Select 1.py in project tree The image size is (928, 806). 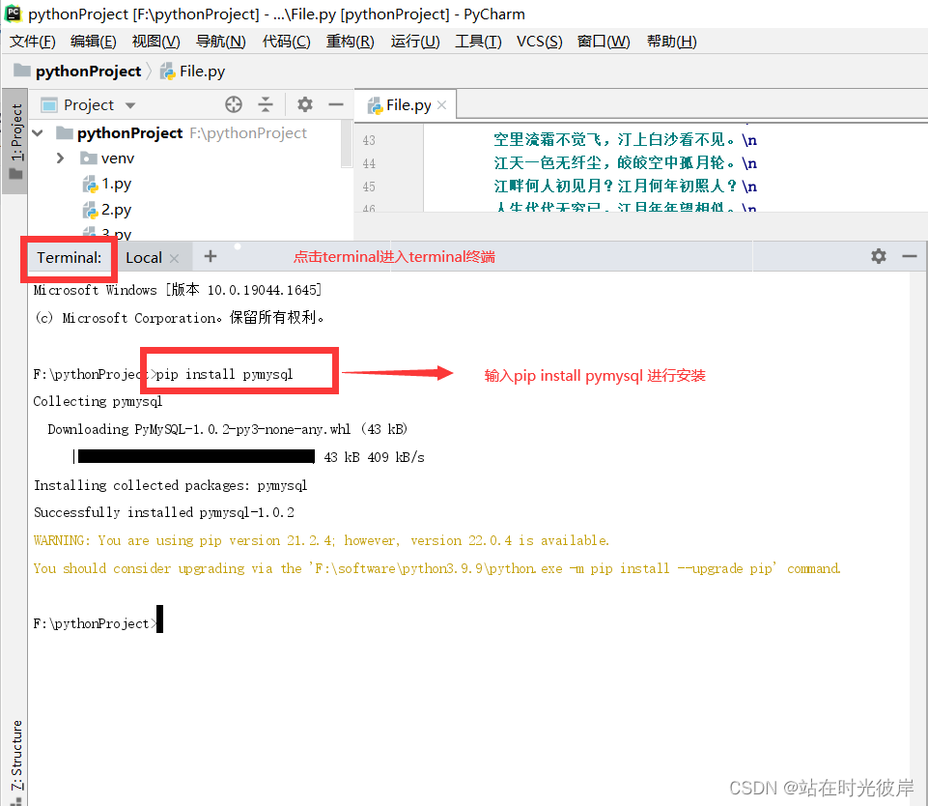coord(116,184)
